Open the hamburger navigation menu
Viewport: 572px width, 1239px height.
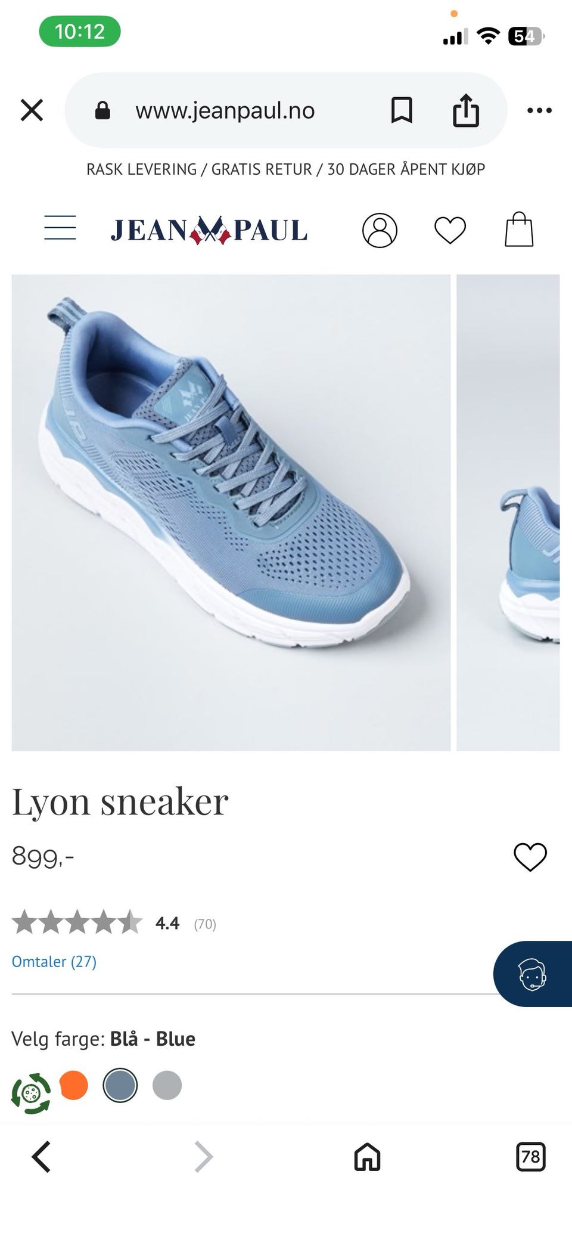pyautogui.click(x=60, y=229)
